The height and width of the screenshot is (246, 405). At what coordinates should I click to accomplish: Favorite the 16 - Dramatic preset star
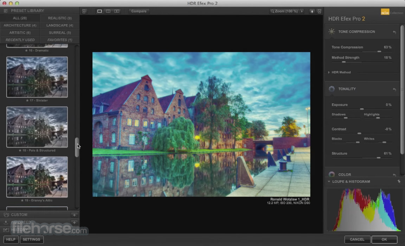[x=26, y=50]
